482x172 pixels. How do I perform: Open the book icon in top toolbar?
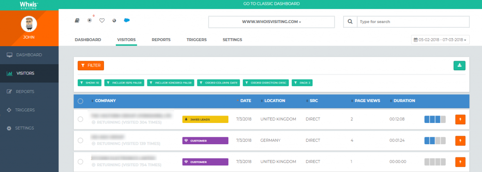(x=77, y=21)
